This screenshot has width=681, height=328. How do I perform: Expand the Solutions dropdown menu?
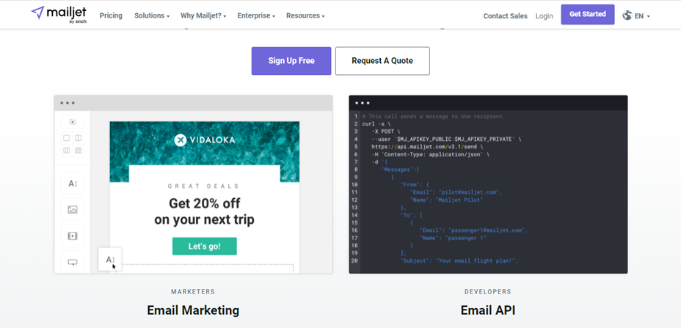tap(152, 15)
